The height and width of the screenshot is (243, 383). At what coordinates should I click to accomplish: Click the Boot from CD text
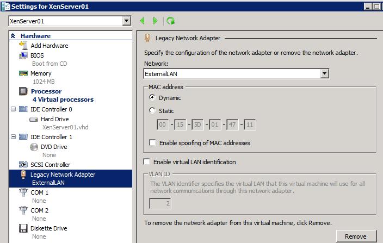(x=50, y=64)
